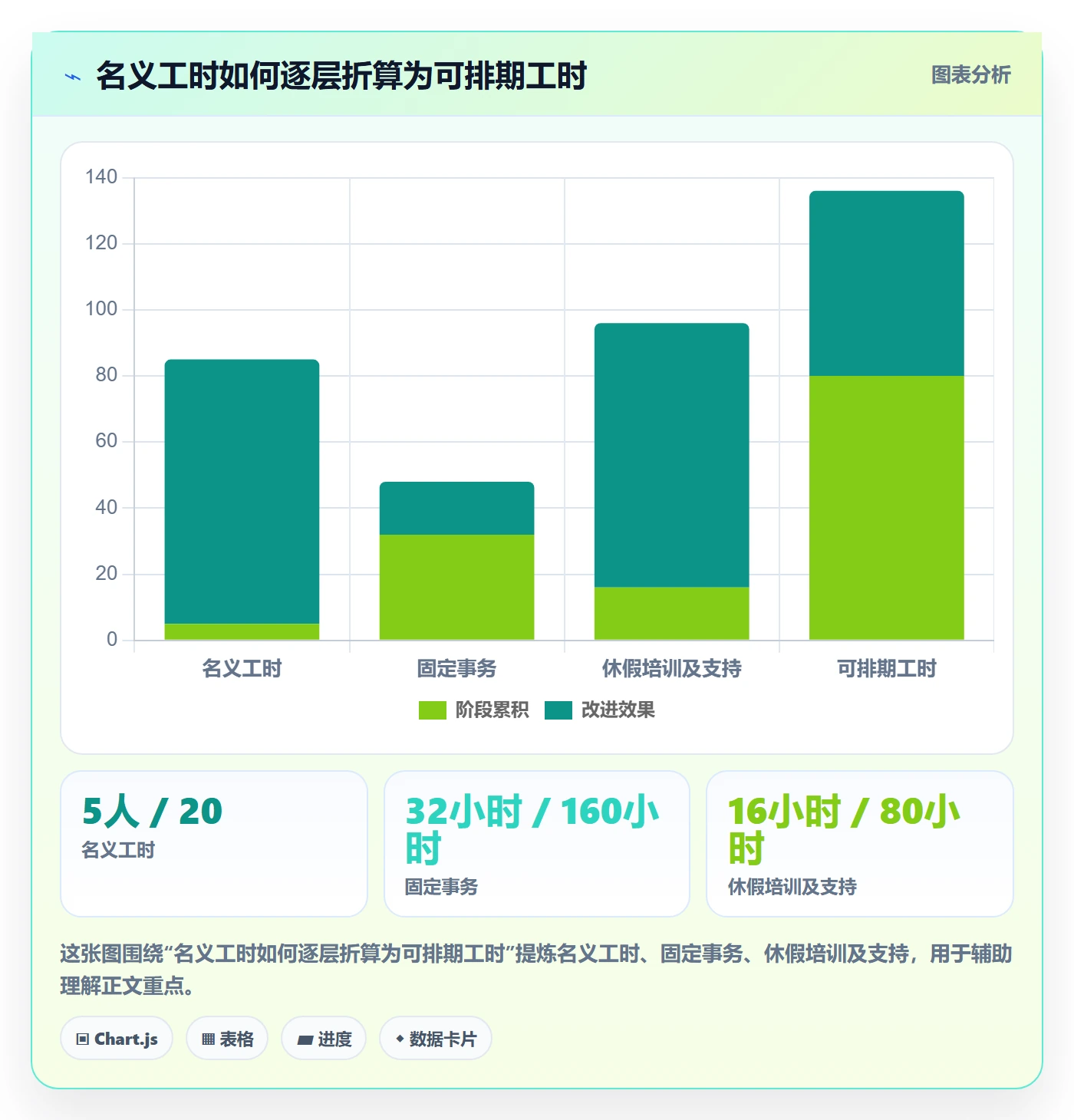Click the 休假培训及支持 x-axis label
Screen dimensions: 1074x1120
(x=672, y=669)
